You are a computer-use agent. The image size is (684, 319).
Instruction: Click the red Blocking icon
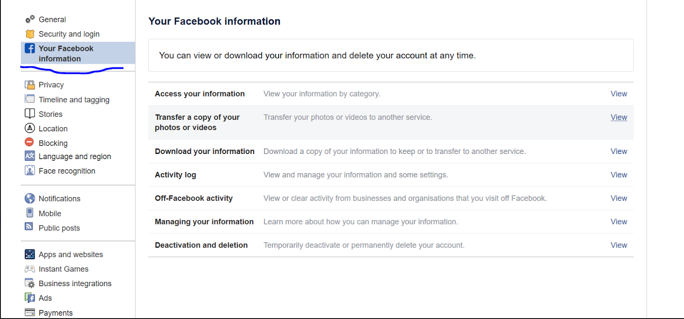(x=29, y=142)
